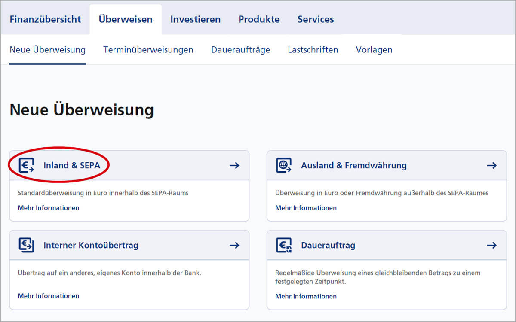The height and width of the screenshot is (322, 516).
Task: Click the Inland & SEPA euro transfer icon
Action: pos(27,165)
